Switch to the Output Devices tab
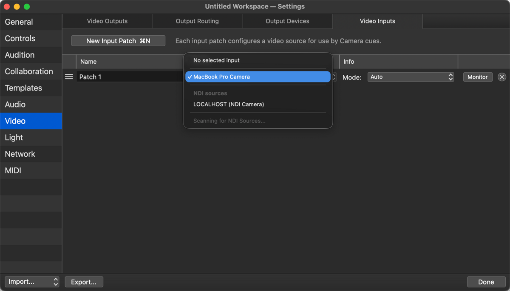 287,21
